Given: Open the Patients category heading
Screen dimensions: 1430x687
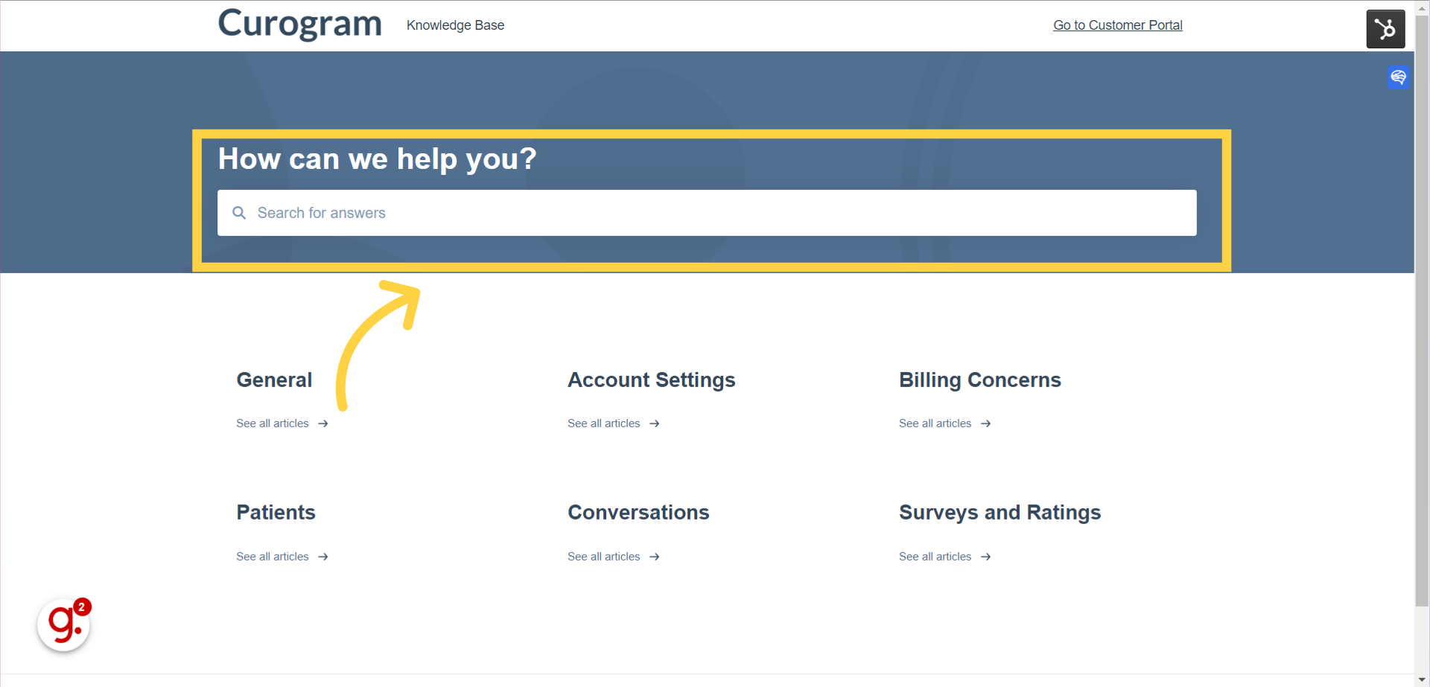Looking at the screenshot, I should click(x=276, y=513).
